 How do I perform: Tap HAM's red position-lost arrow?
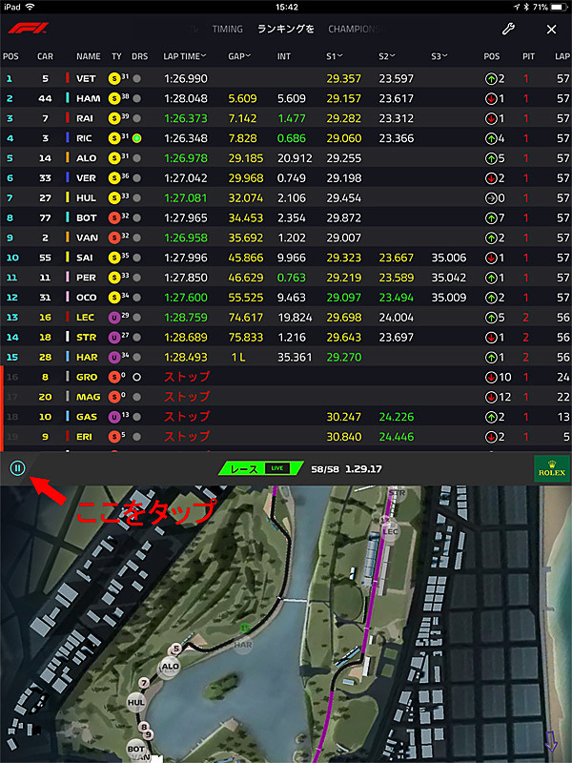491,99
